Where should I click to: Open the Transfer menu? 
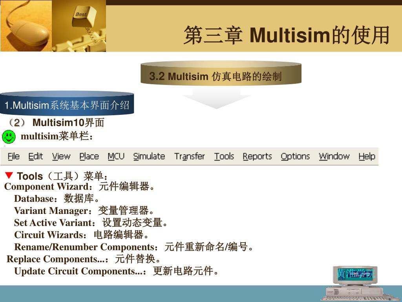click(190, 156)
